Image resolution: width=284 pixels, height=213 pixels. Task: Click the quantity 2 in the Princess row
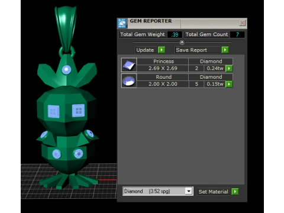196,69
